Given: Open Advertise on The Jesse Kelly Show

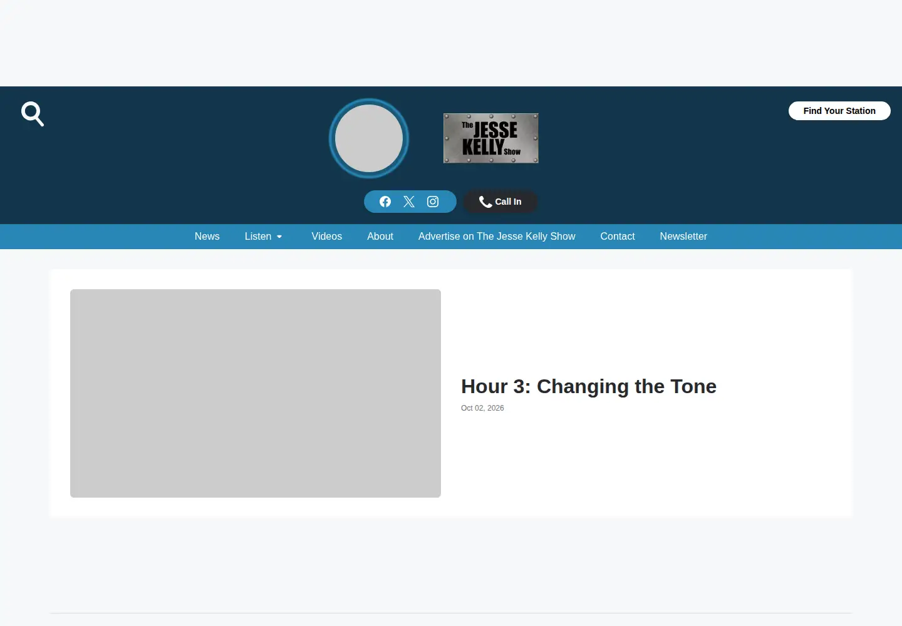Looking at the screenshot, I should point(497,237).
